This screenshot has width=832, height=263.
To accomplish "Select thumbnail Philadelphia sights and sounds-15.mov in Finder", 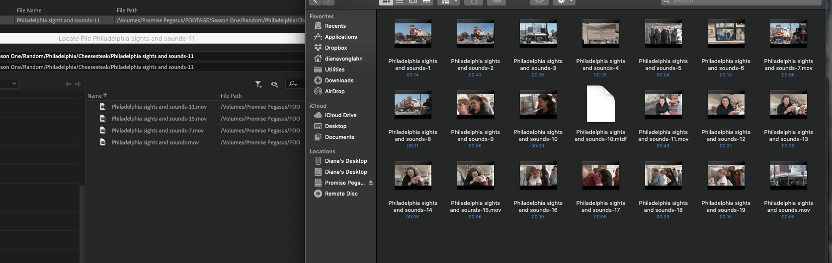I will [476, 176].
